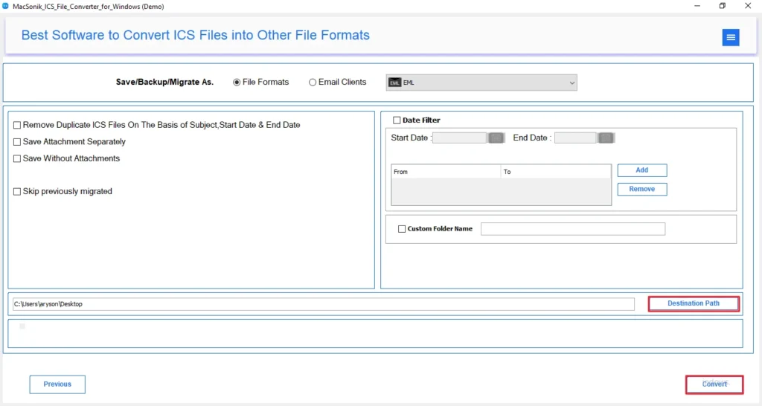Screen dimensions: 762x406
Task: Expand the EML file format dropdown
Action: coord(571,83)
